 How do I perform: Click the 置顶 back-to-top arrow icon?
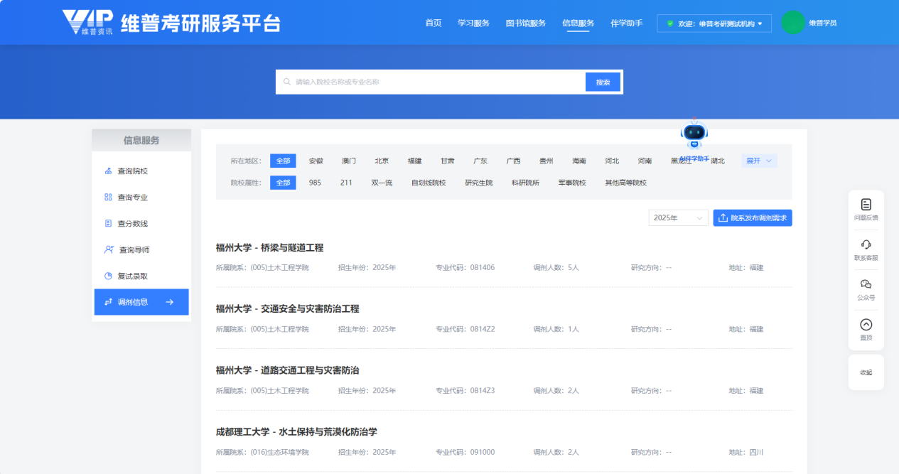(866, 325)
